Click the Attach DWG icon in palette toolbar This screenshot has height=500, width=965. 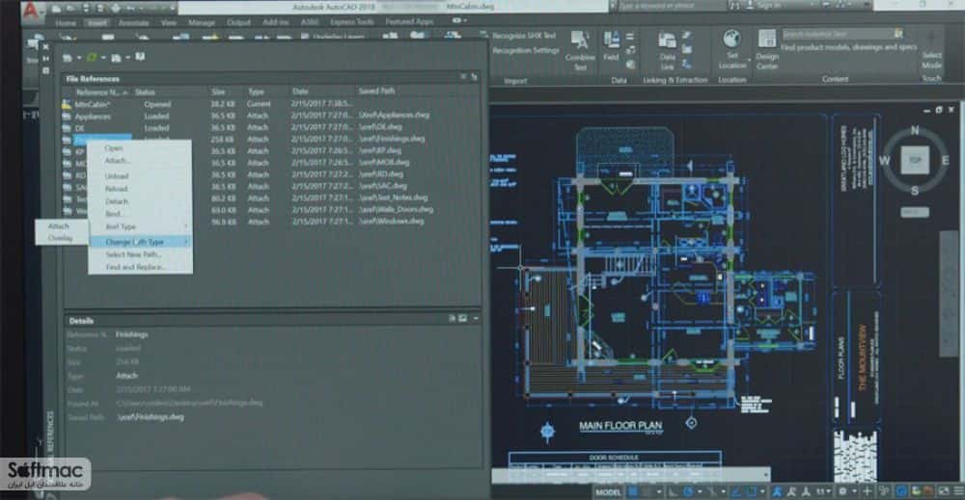pos(68,57)
